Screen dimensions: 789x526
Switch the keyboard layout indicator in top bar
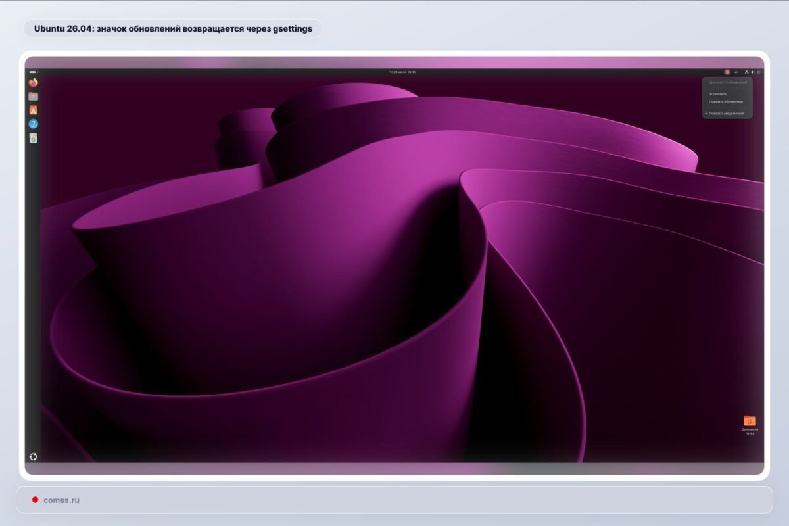click(736, 72)
